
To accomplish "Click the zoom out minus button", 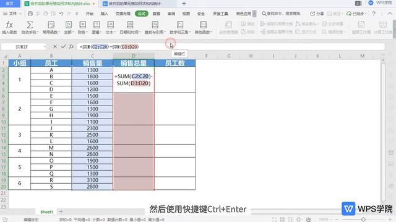I will [x=337, y=220].
